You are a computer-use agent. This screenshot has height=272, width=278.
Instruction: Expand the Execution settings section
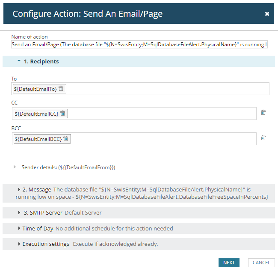19,244
